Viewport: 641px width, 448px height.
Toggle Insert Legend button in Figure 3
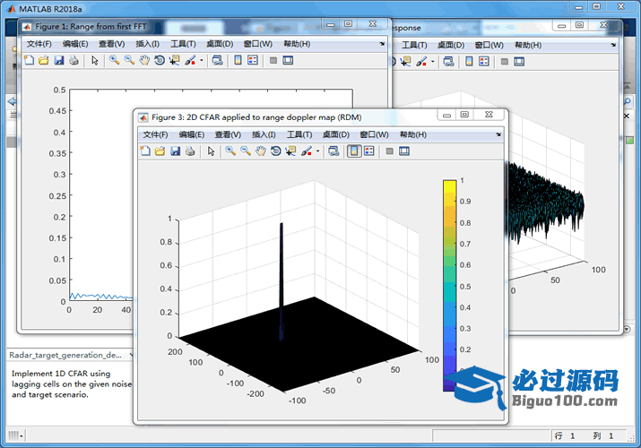[x=369, y=151]
